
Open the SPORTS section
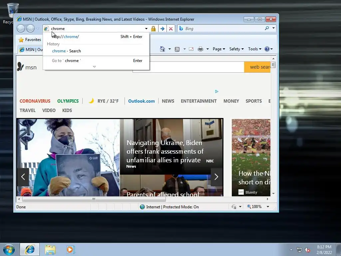(253, 101)
